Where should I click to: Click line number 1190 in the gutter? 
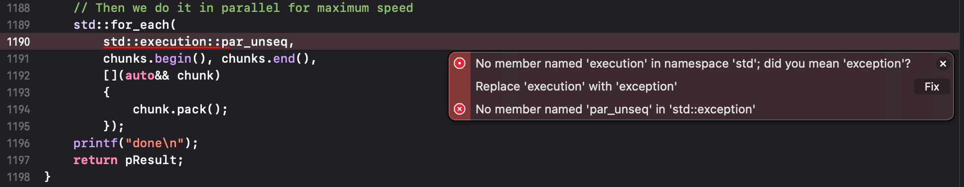pyautogui.click(x=18, y=42)
